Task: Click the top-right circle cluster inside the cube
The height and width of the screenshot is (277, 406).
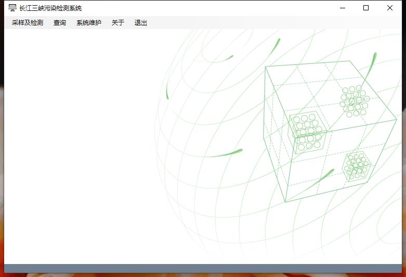Action: (x=355, y=101)
